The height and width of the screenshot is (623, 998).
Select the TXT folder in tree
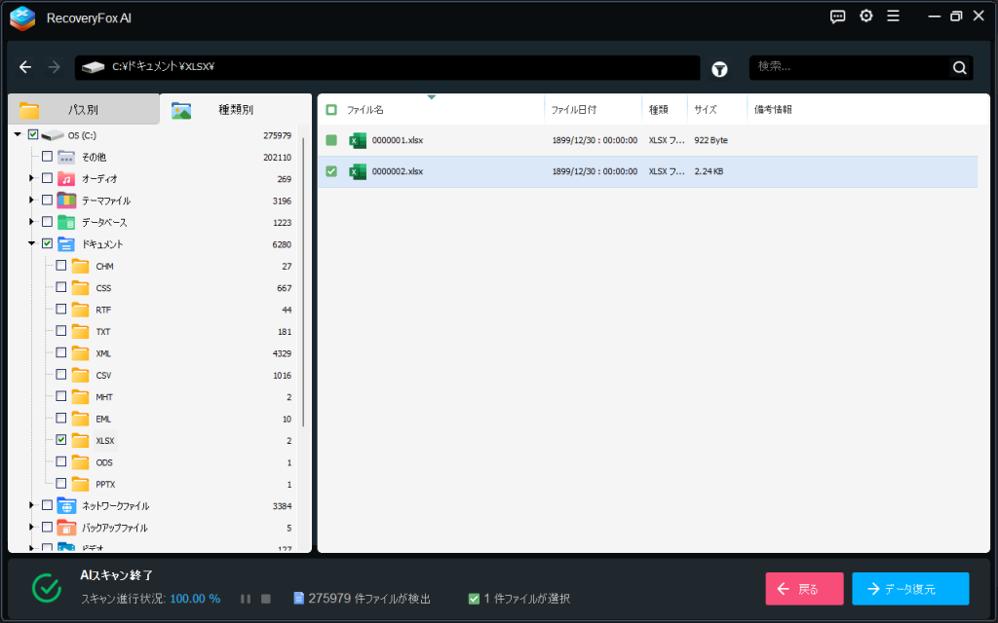[103, 332]
